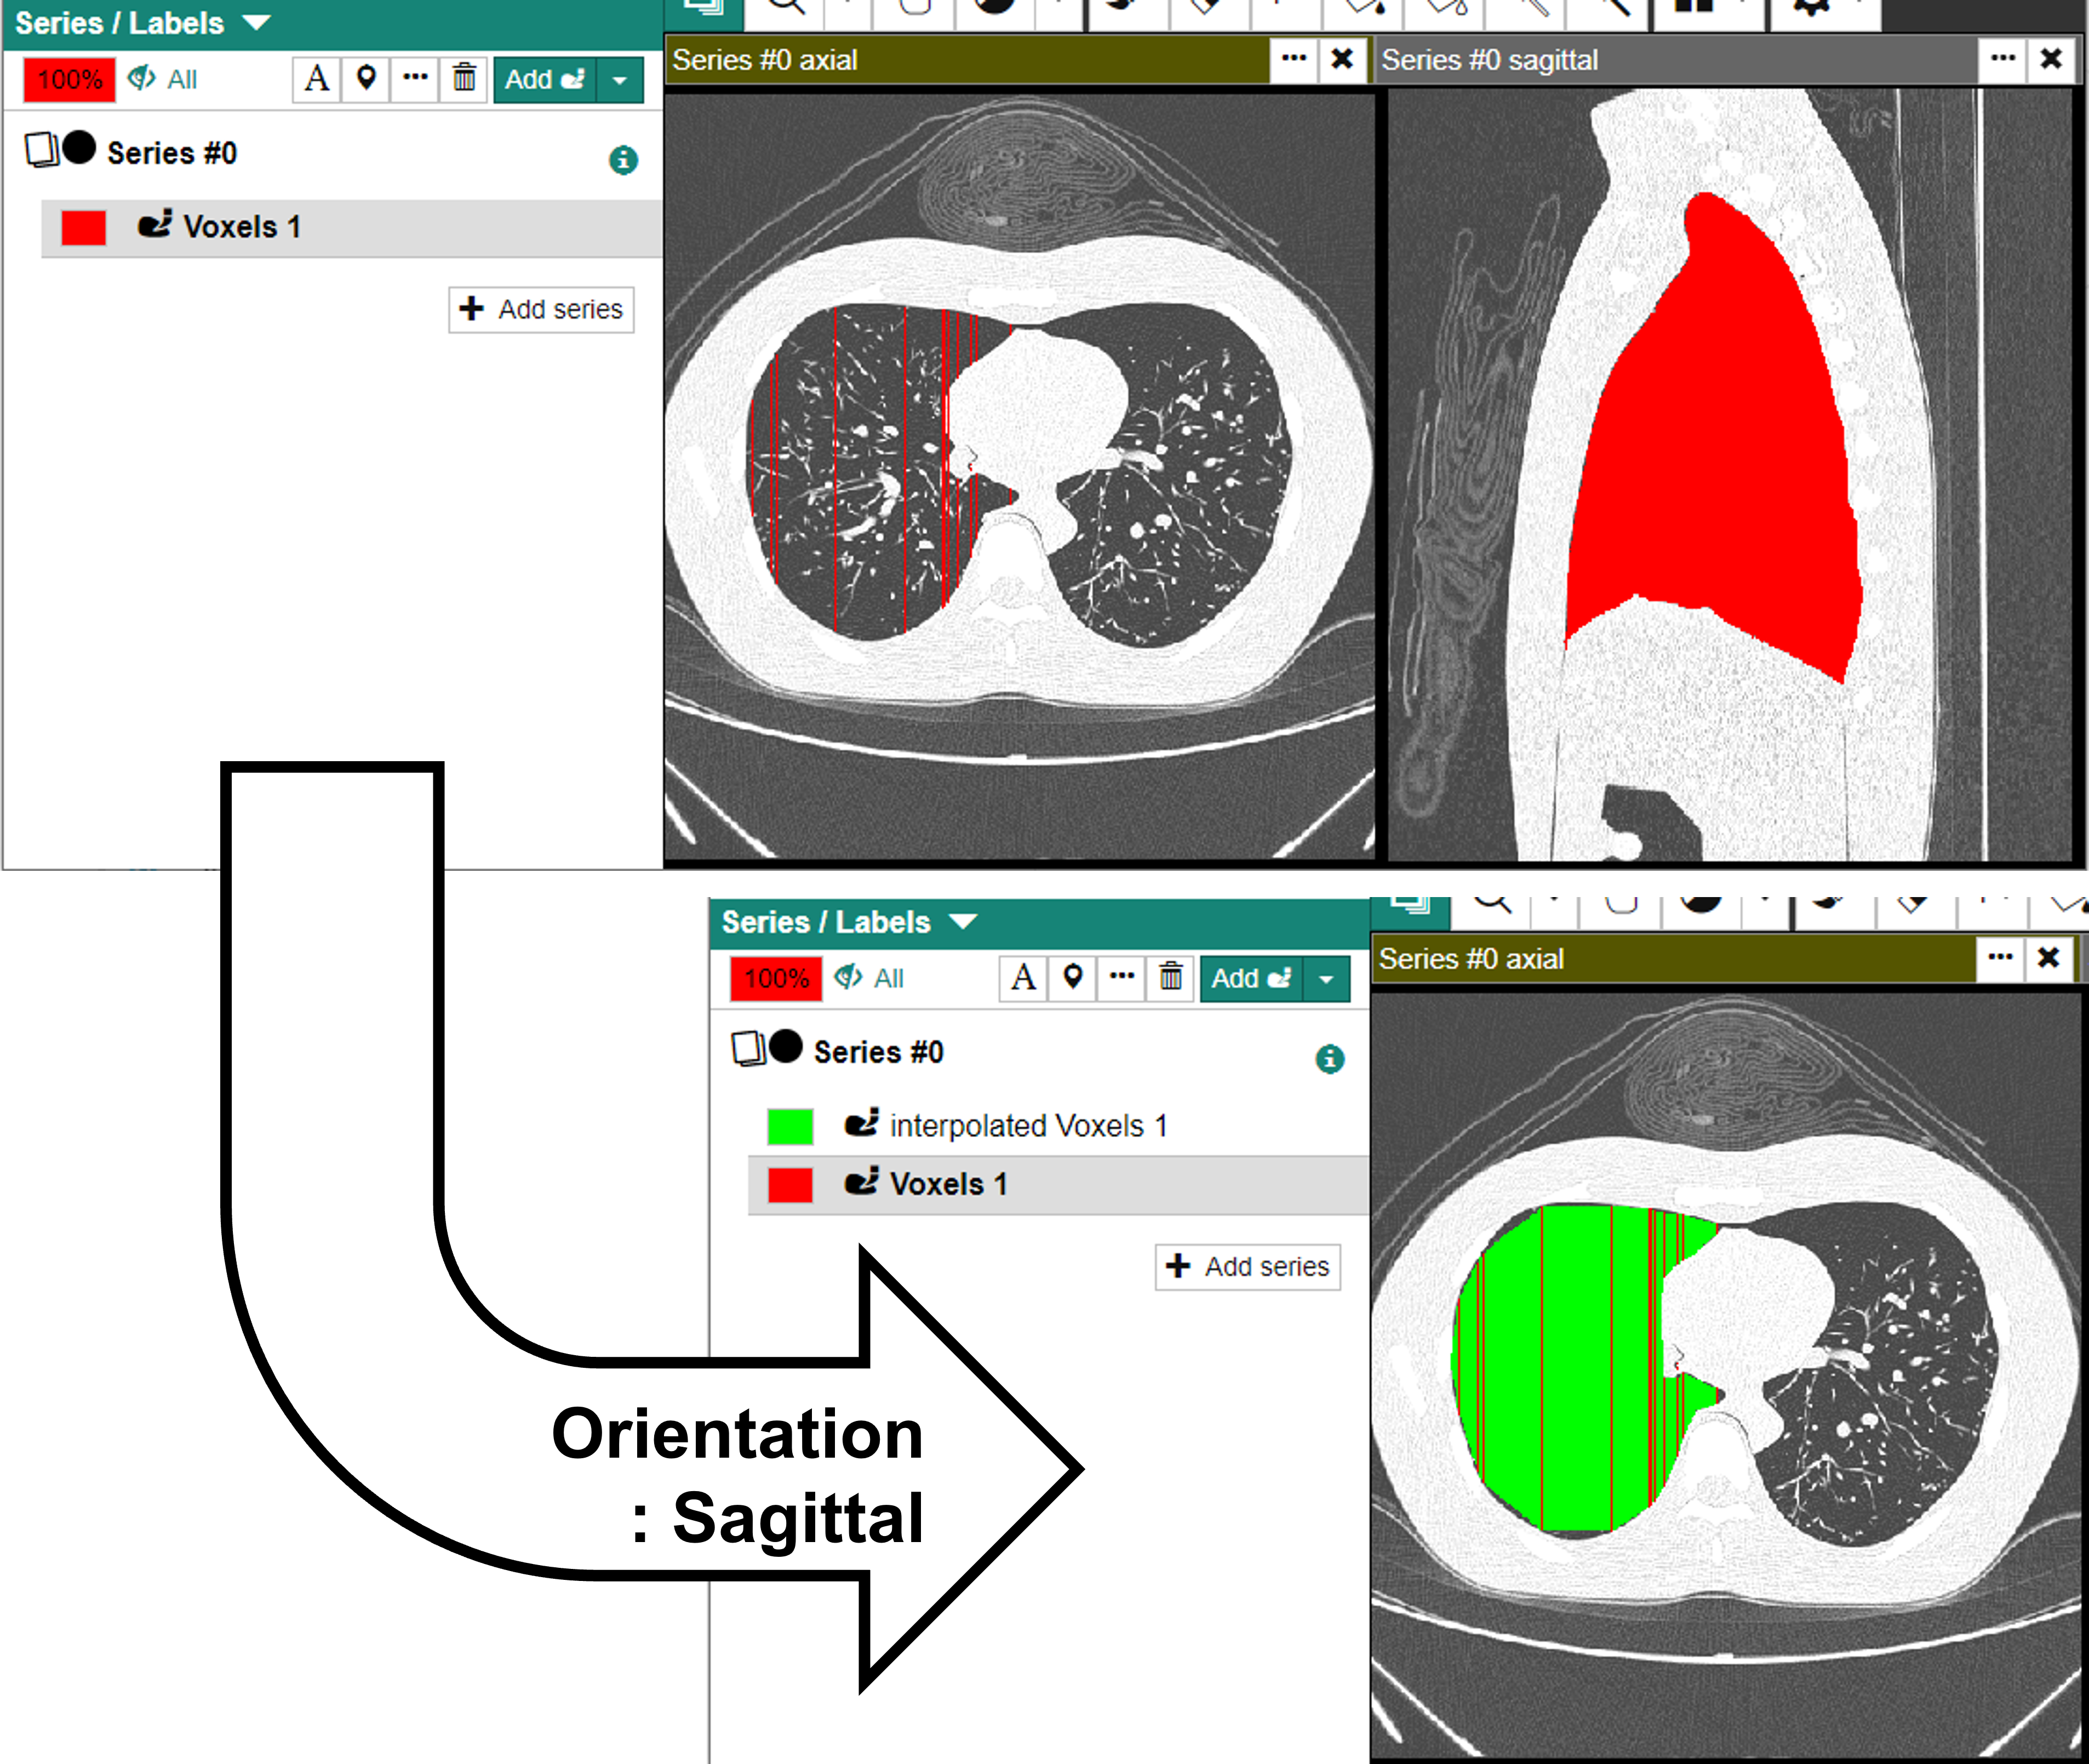
Task: Select 'interpolated Voxels 1' label entry
Action: pos(1027,1126)
